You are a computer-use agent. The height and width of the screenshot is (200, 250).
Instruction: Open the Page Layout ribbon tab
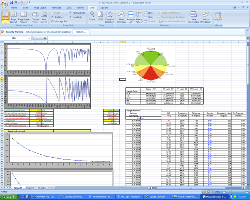(40, 8)
